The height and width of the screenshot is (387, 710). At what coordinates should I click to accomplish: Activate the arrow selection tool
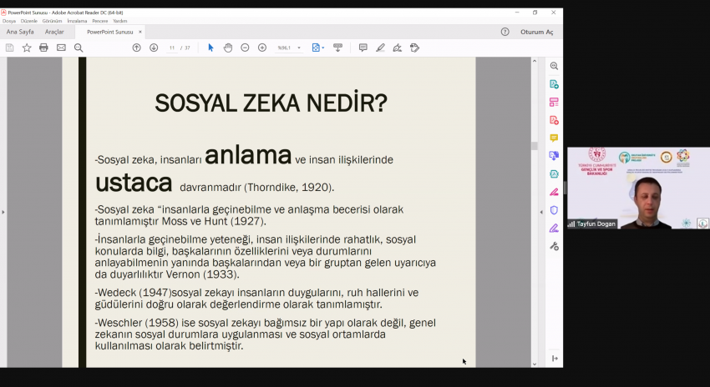tap(210, 48)
